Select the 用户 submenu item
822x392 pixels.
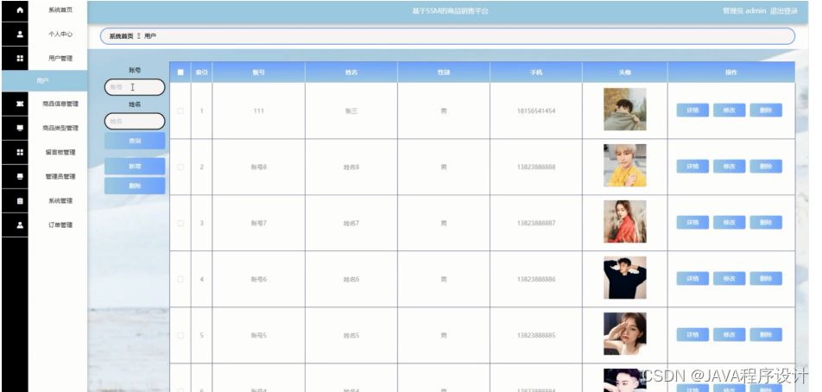(45, 80)
